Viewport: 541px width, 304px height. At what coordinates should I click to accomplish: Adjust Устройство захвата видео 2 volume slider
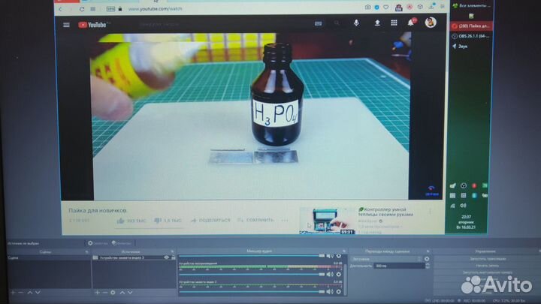252,291
